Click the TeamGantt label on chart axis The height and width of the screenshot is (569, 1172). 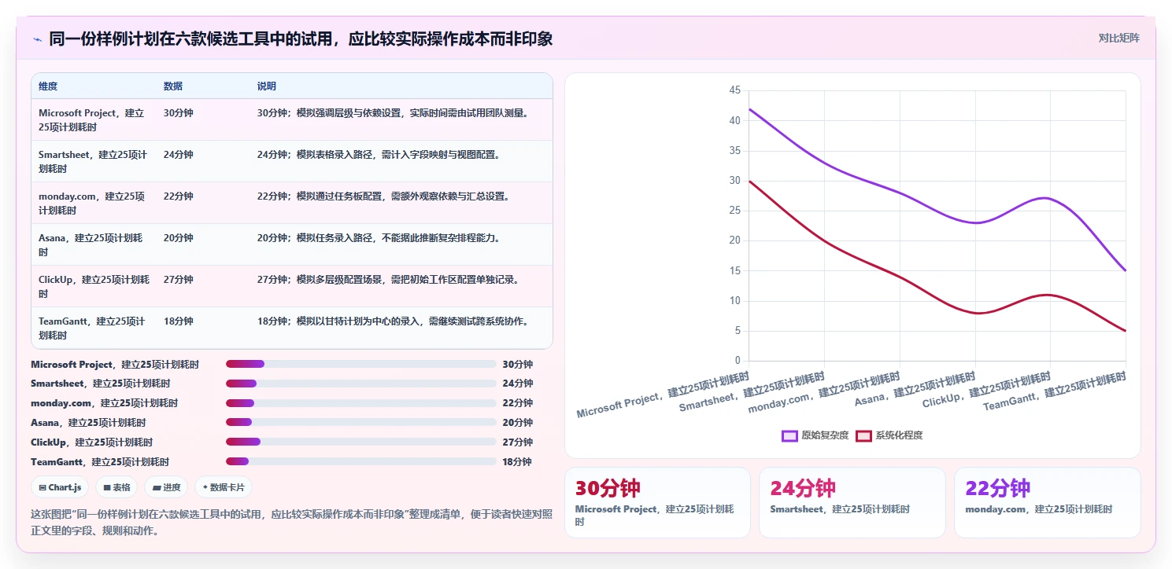[x=1055, y=392]
